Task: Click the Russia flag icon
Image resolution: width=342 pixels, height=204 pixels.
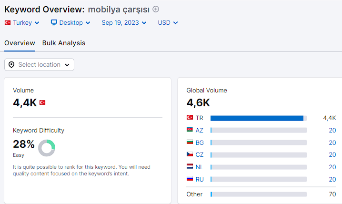Action: (190, 179)
